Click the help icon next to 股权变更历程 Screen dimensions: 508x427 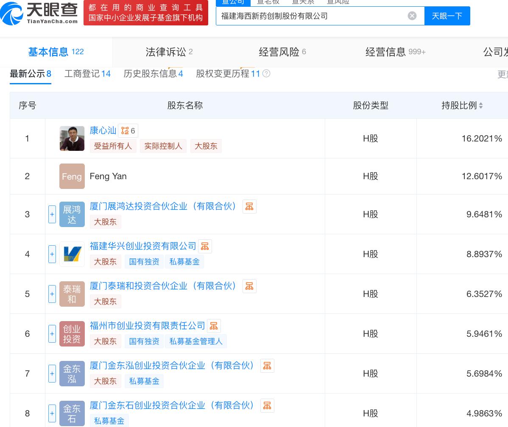(x=266, y=74)
